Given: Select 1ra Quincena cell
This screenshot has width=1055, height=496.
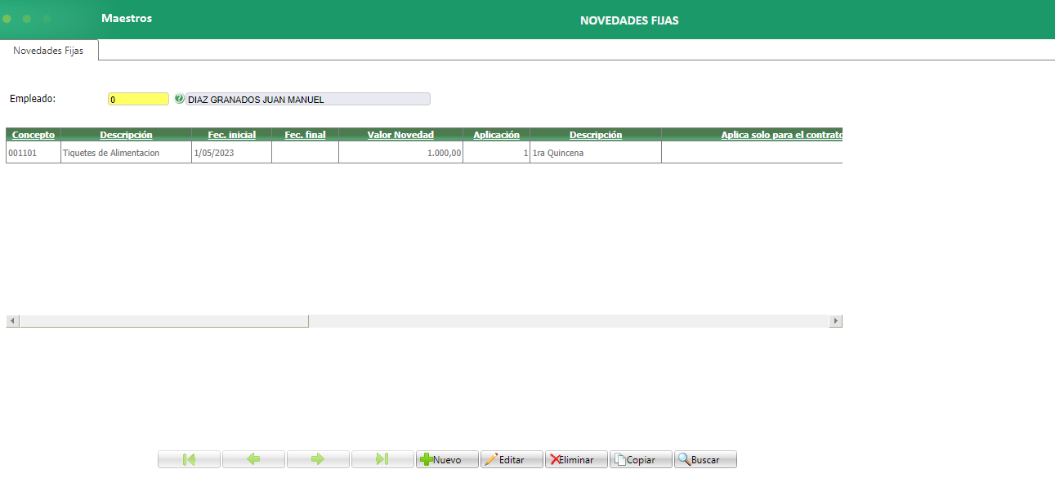Looking at the screenshot, I should pyautogui.click(x=596, y=153).
